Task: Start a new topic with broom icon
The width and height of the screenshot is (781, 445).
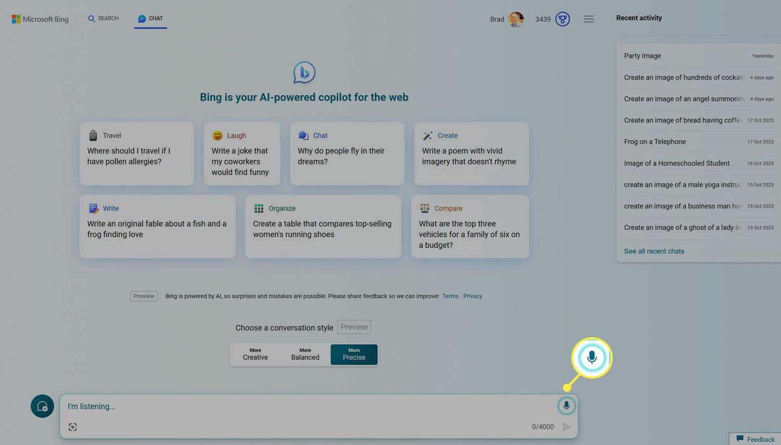Action: tap(42, 406)
